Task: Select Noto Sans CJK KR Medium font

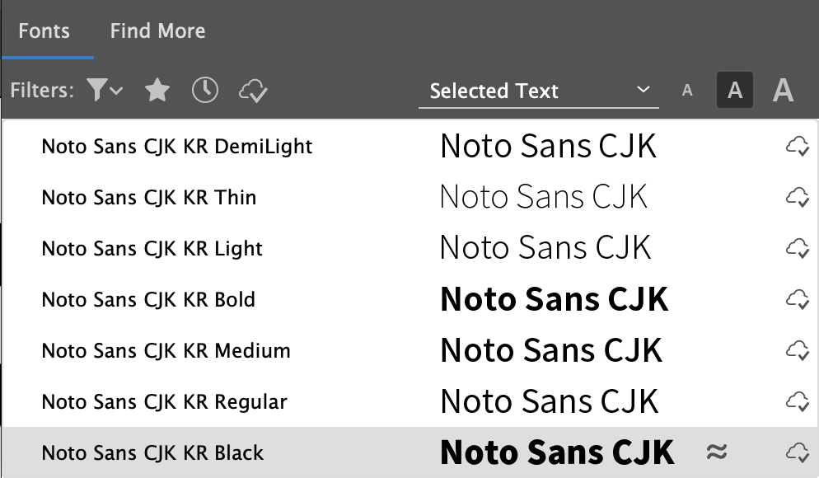Action: [409, 350]
